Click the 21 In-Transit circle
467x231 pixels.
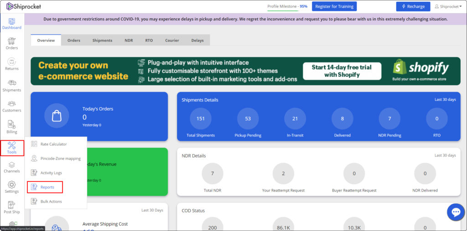coord(295,119)
